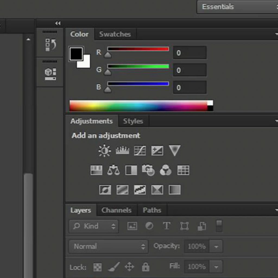The width and height of the screenshot is (278, 278).
Task: Click the foreground color swatch
Action: tap(76, 53)
